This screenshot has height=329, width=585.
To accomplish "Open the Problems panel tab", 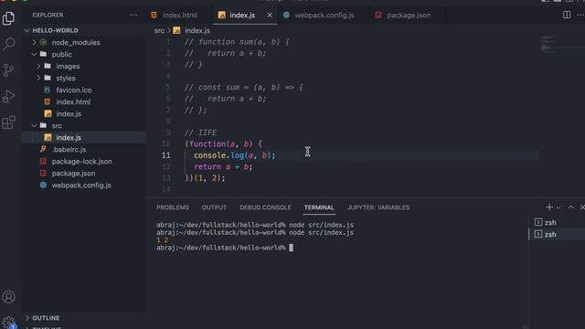I will click(x=173, y=207).
